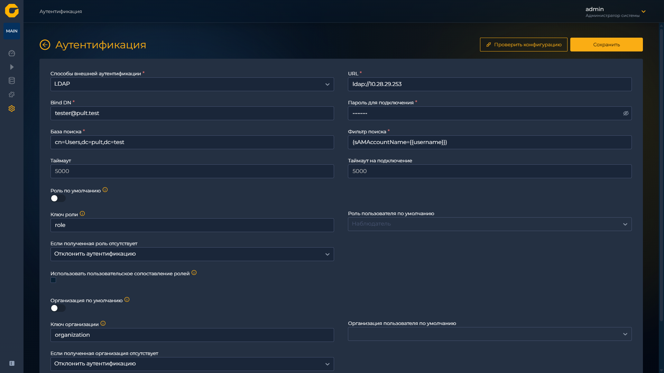Open the plugins puzzle icon in the sidebar

click(12, 95)
